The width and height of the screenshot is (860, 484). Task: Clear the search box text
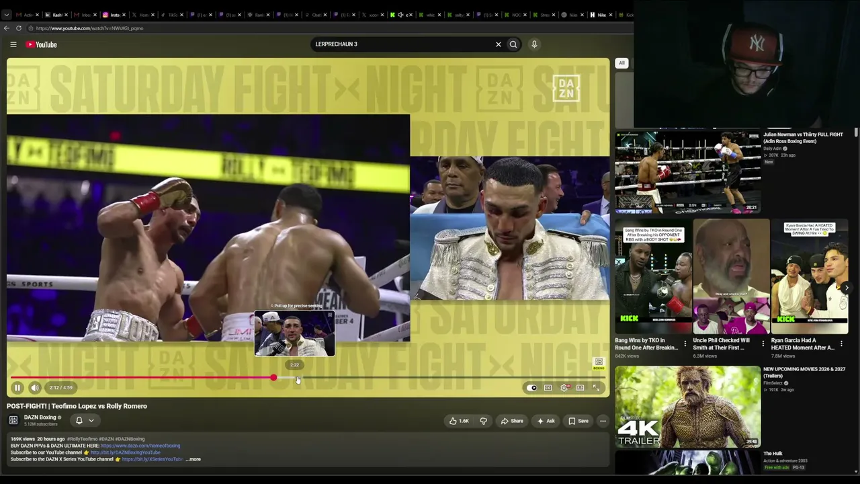(498, 44)
